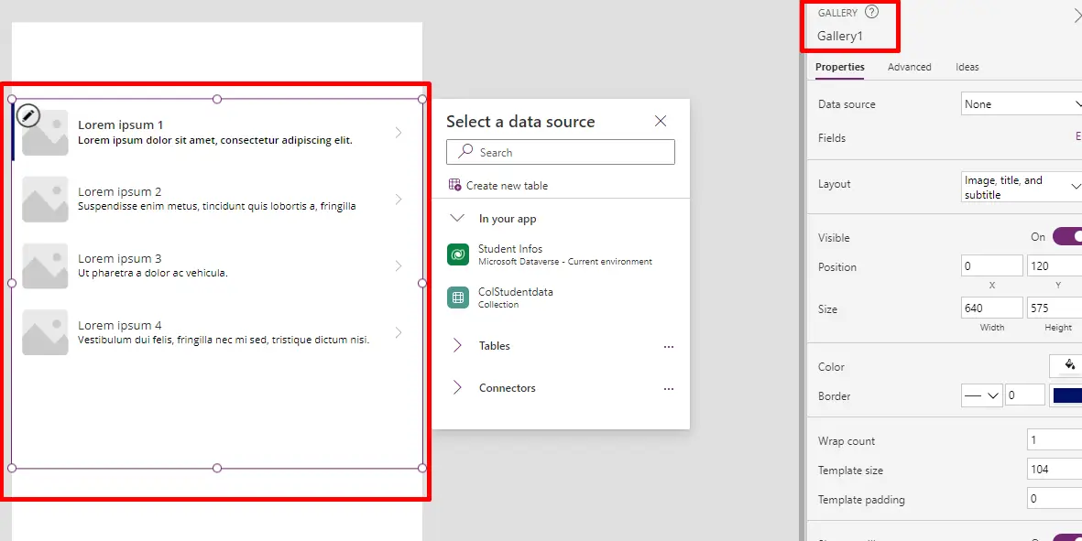Viewport: 1082px width, 541px height.
Task: Open the Connectors more options ellipsis
Action: [x=668, y=389]
